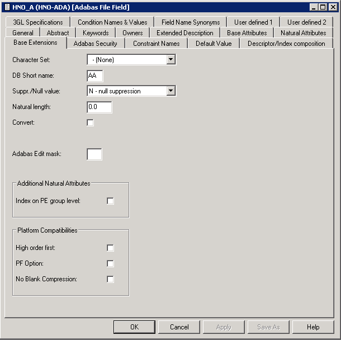The image size is (341, 340).
Task: Go to the Descriptor/Index composition tab
Action: coord(286,44)
